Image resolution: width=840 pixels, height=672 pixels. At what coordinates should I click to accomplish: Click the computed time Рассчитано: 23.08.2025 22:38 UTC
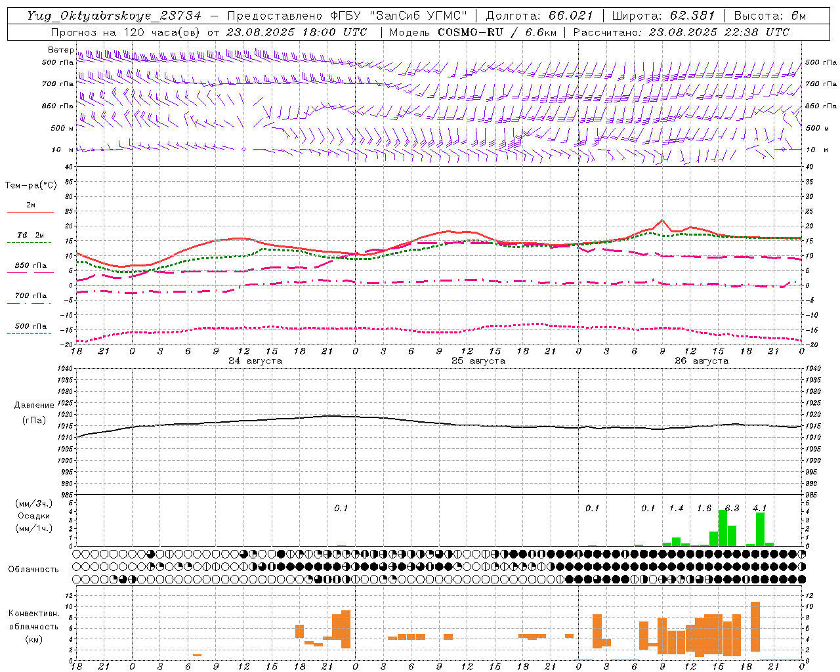[x=681, y=32]
